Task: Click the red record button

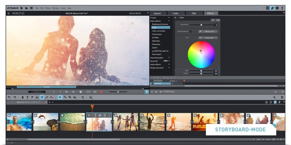Action: pos(101,92)
